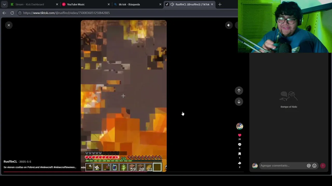Viewport: 332px width, 186px height.
Task: Post the comment with the red send button
Action: point(323,166)
